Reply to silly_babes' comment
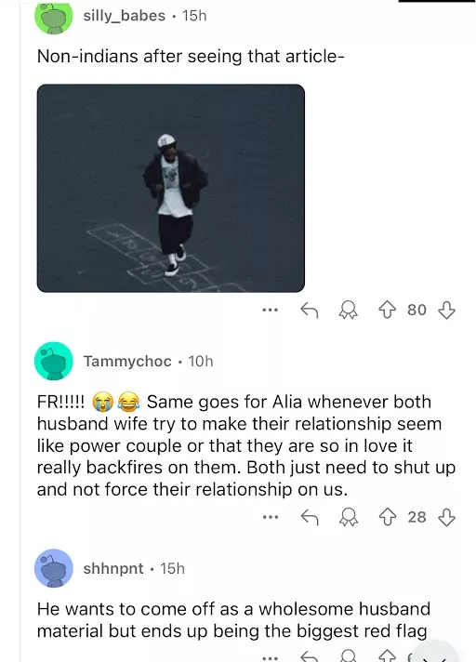Viewport: 476px width, 662px height. 309,311
